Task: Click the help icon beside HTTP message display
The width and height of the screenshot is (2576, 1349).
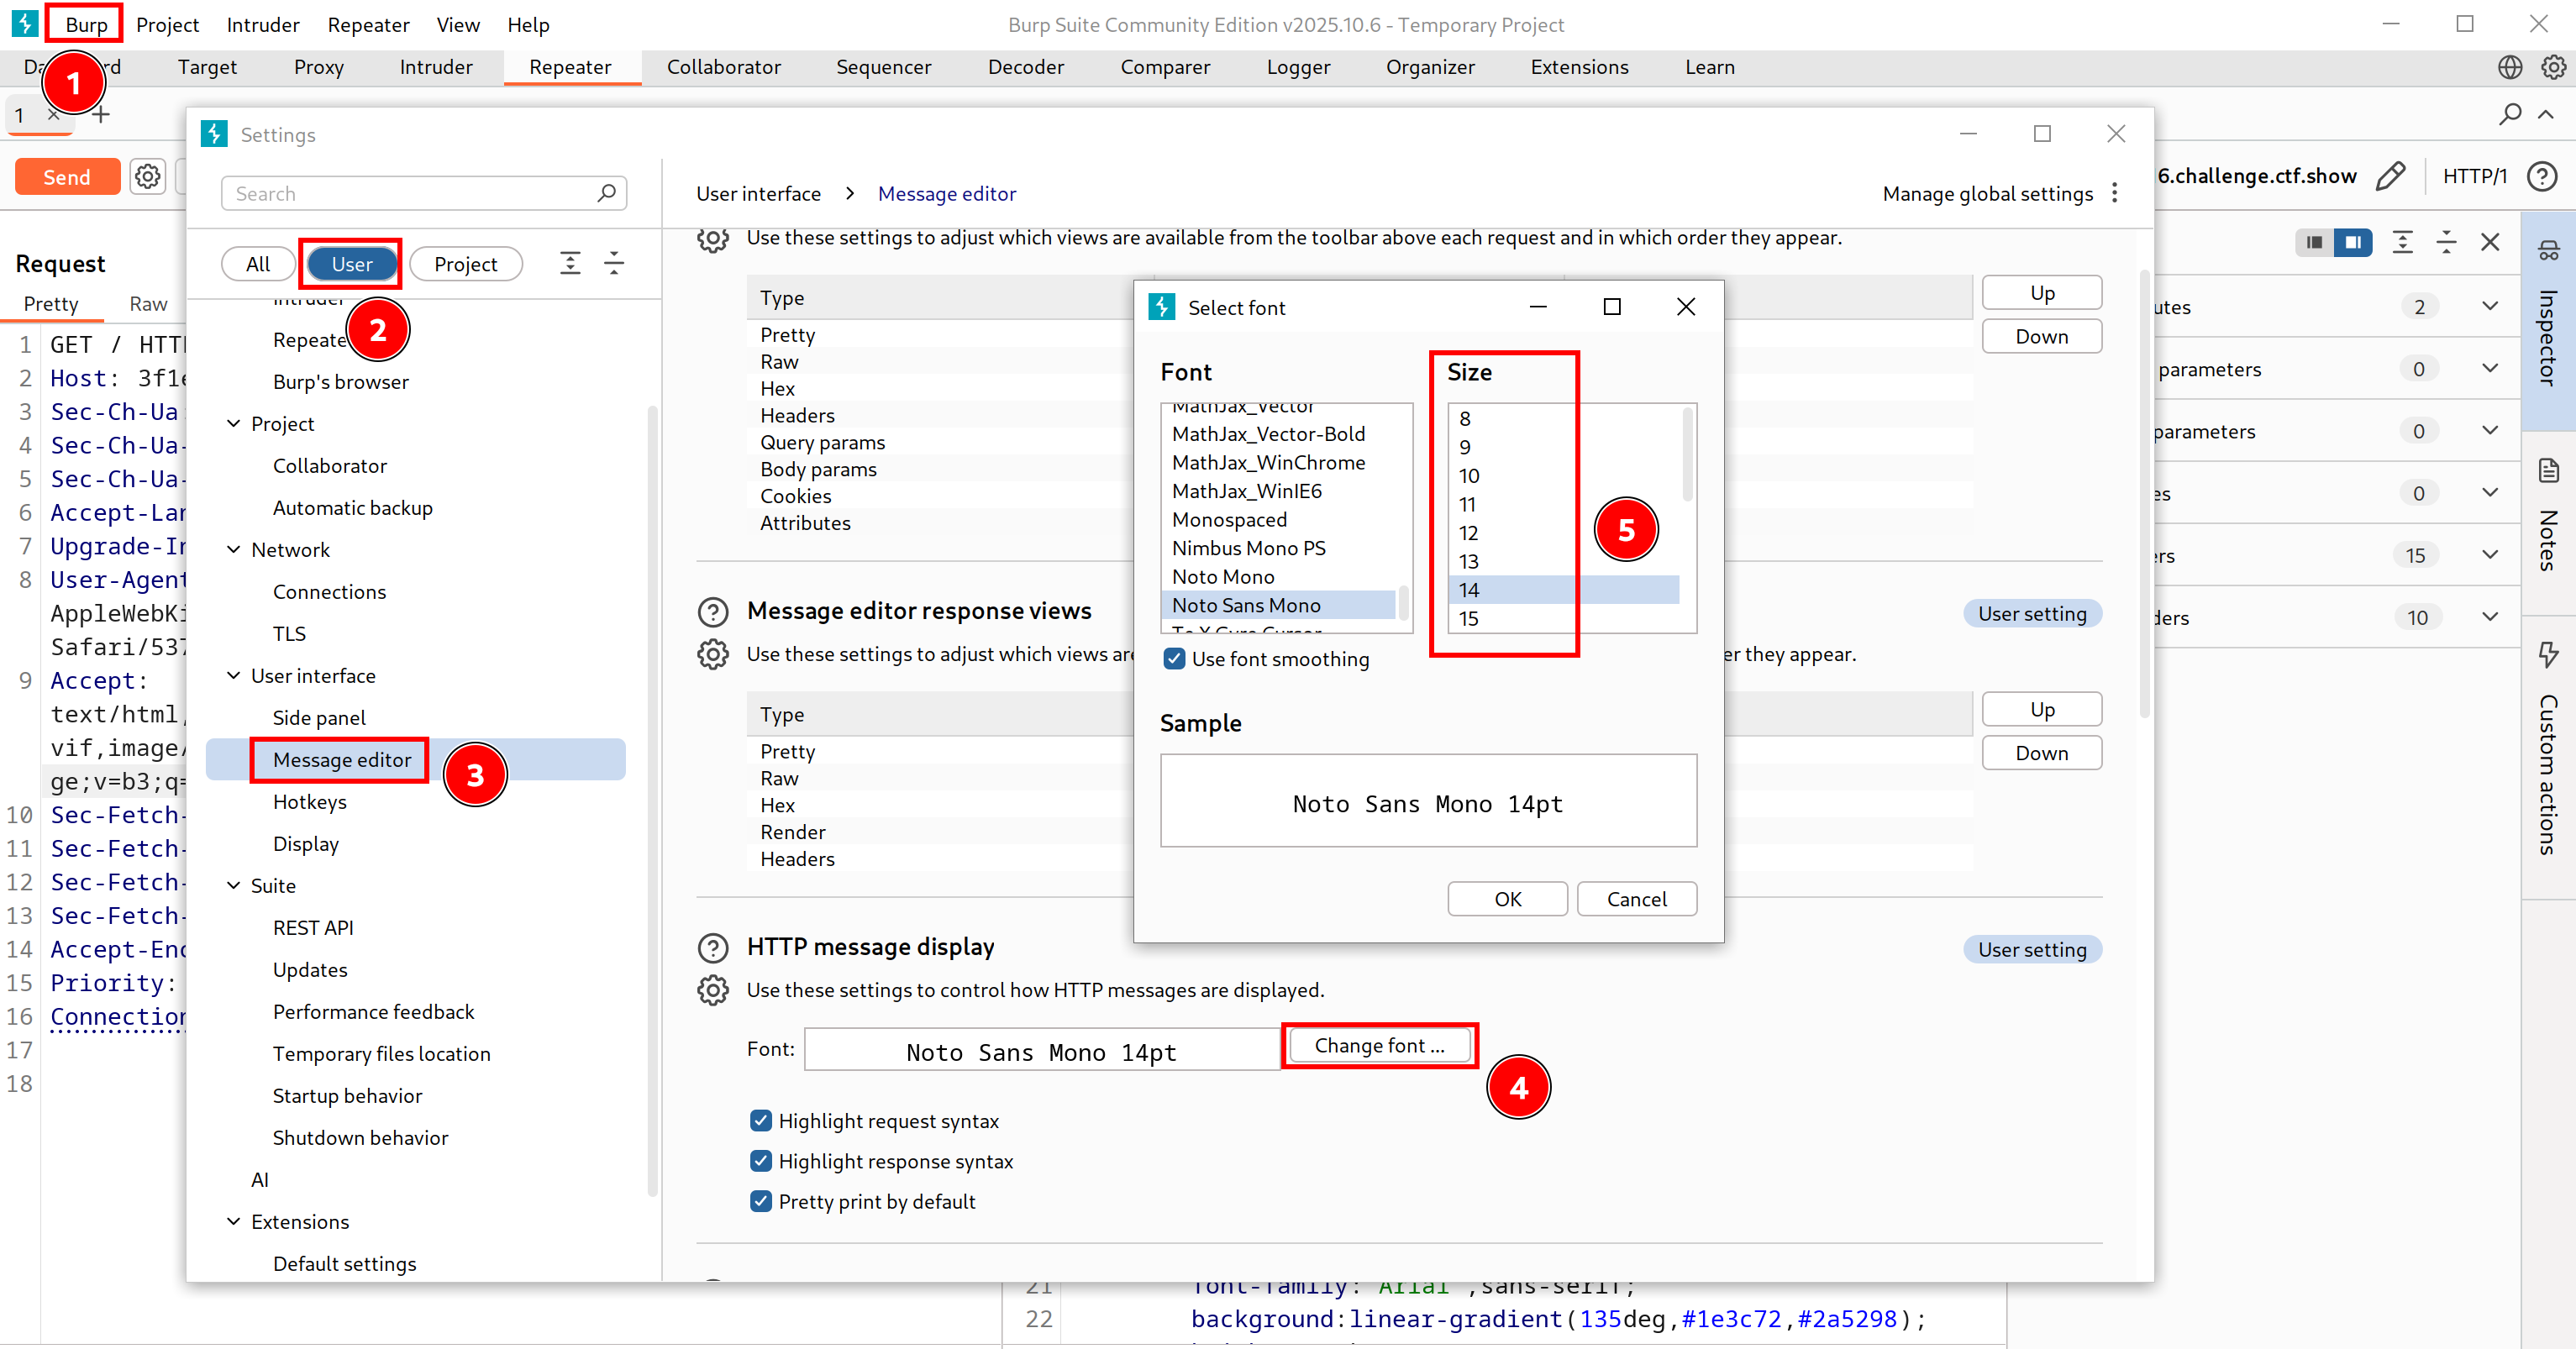Action: point(712,947)
